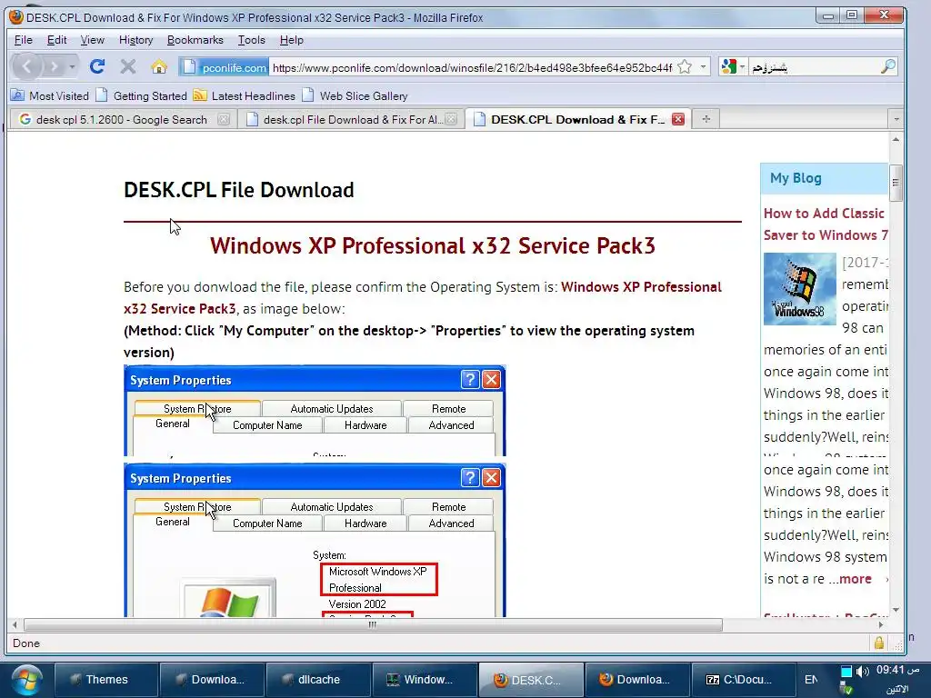Open the View menu
931x698 pixels.
(x=92, y=40)
